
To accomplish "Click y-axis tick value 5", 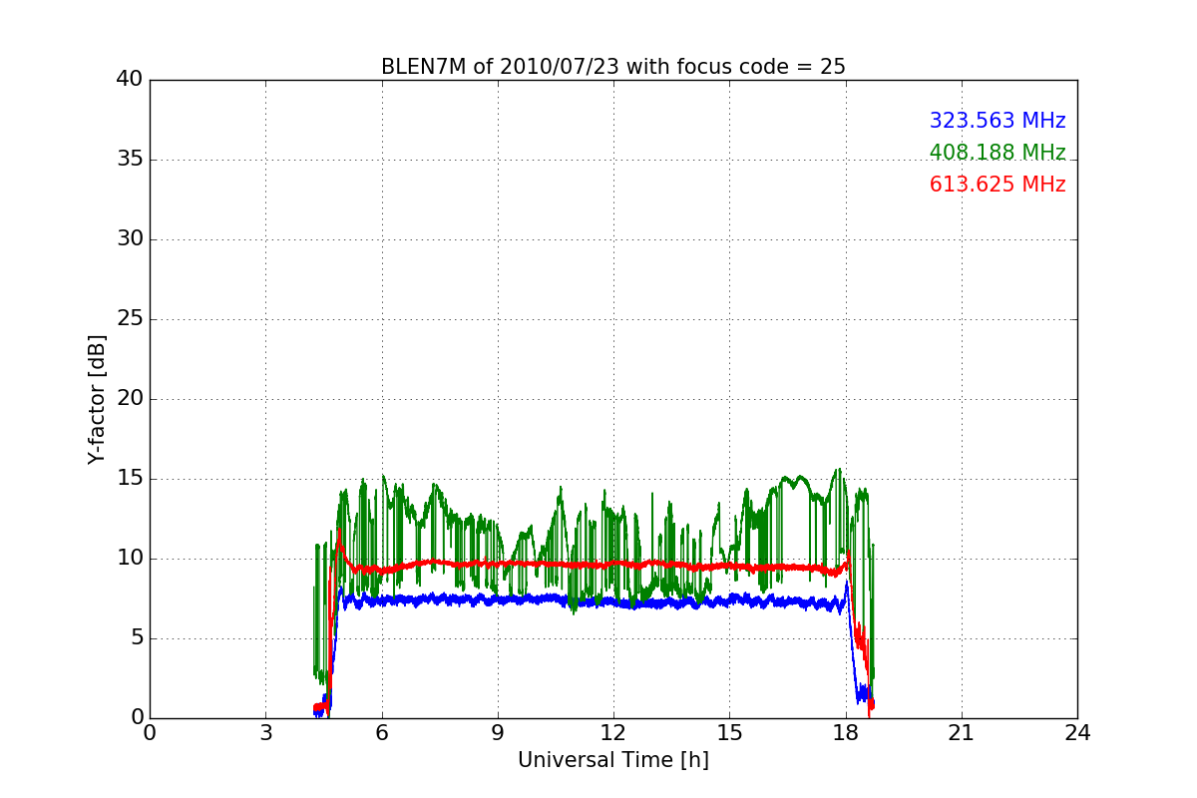I will [136, 638].
